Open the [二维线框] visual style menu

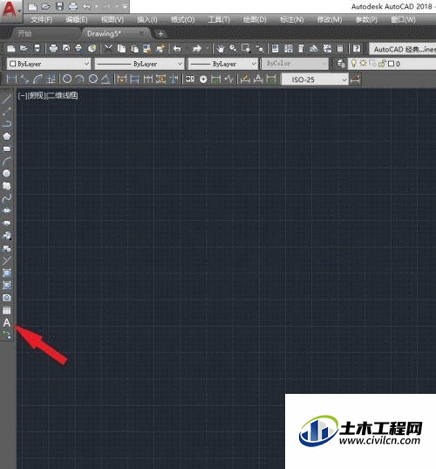point(63,96)
